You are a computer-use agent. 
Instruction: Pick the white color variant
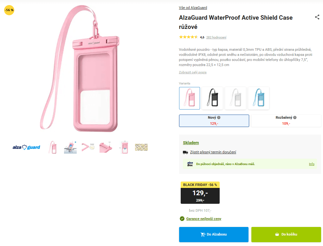(236, 98)
